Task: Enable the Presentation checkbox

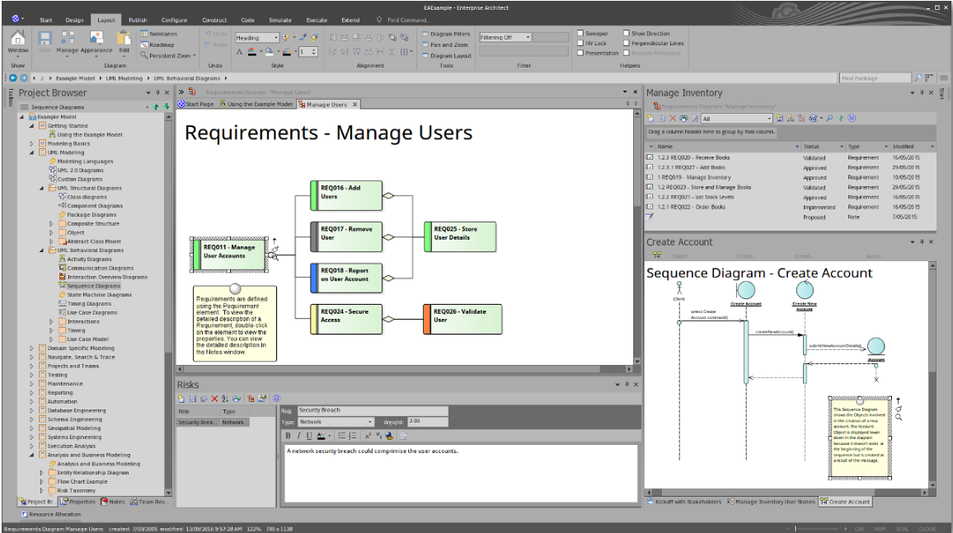Action: [580, 53]
